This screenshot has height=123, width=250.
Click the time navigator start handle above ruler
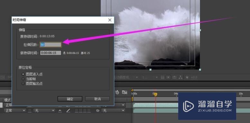[x=132, y=90]
